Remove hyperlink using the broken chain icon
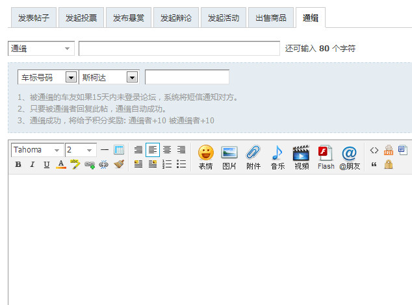The image size is (412, 305). (x=103, y=164)
